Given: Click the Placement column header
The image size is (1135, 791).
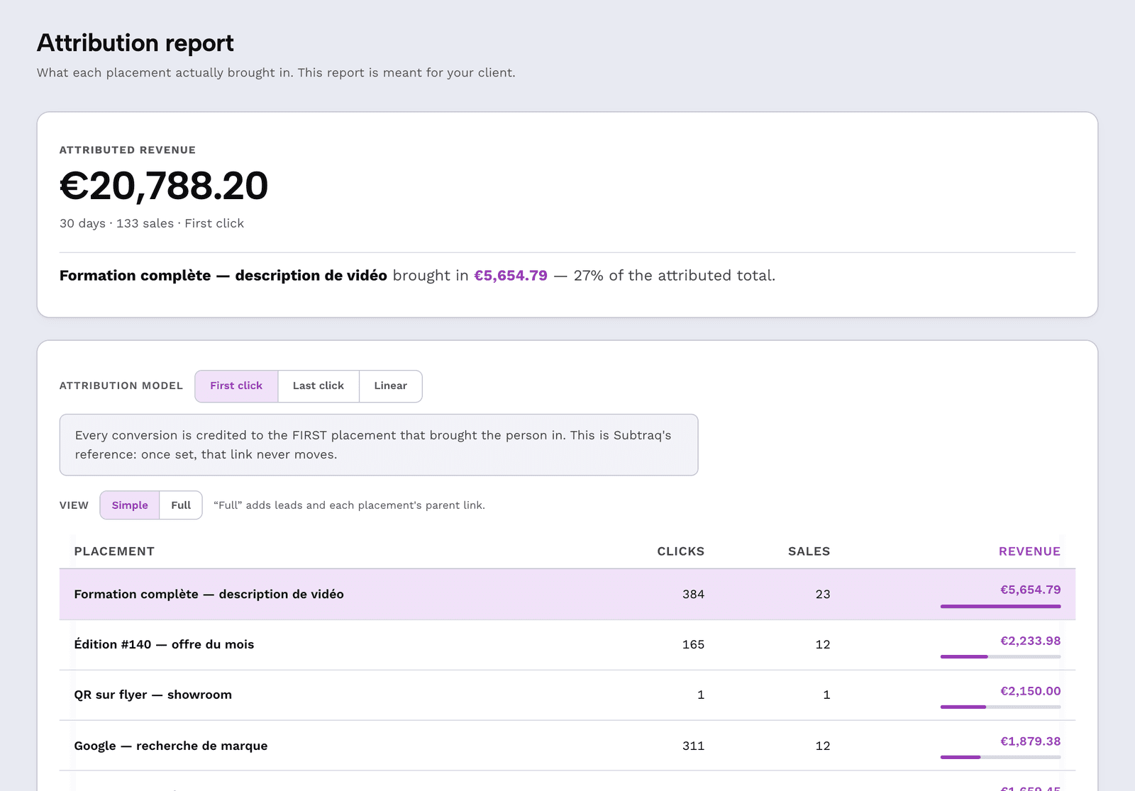Looking at the screenshot, I should coord(114,551).
